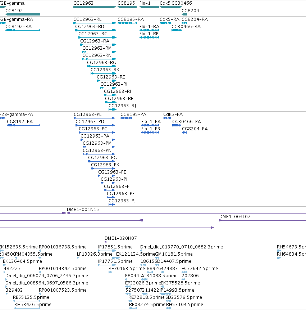Select BAC clone DME1-001N15
306x310 pixels.
(x=186, y=213)
